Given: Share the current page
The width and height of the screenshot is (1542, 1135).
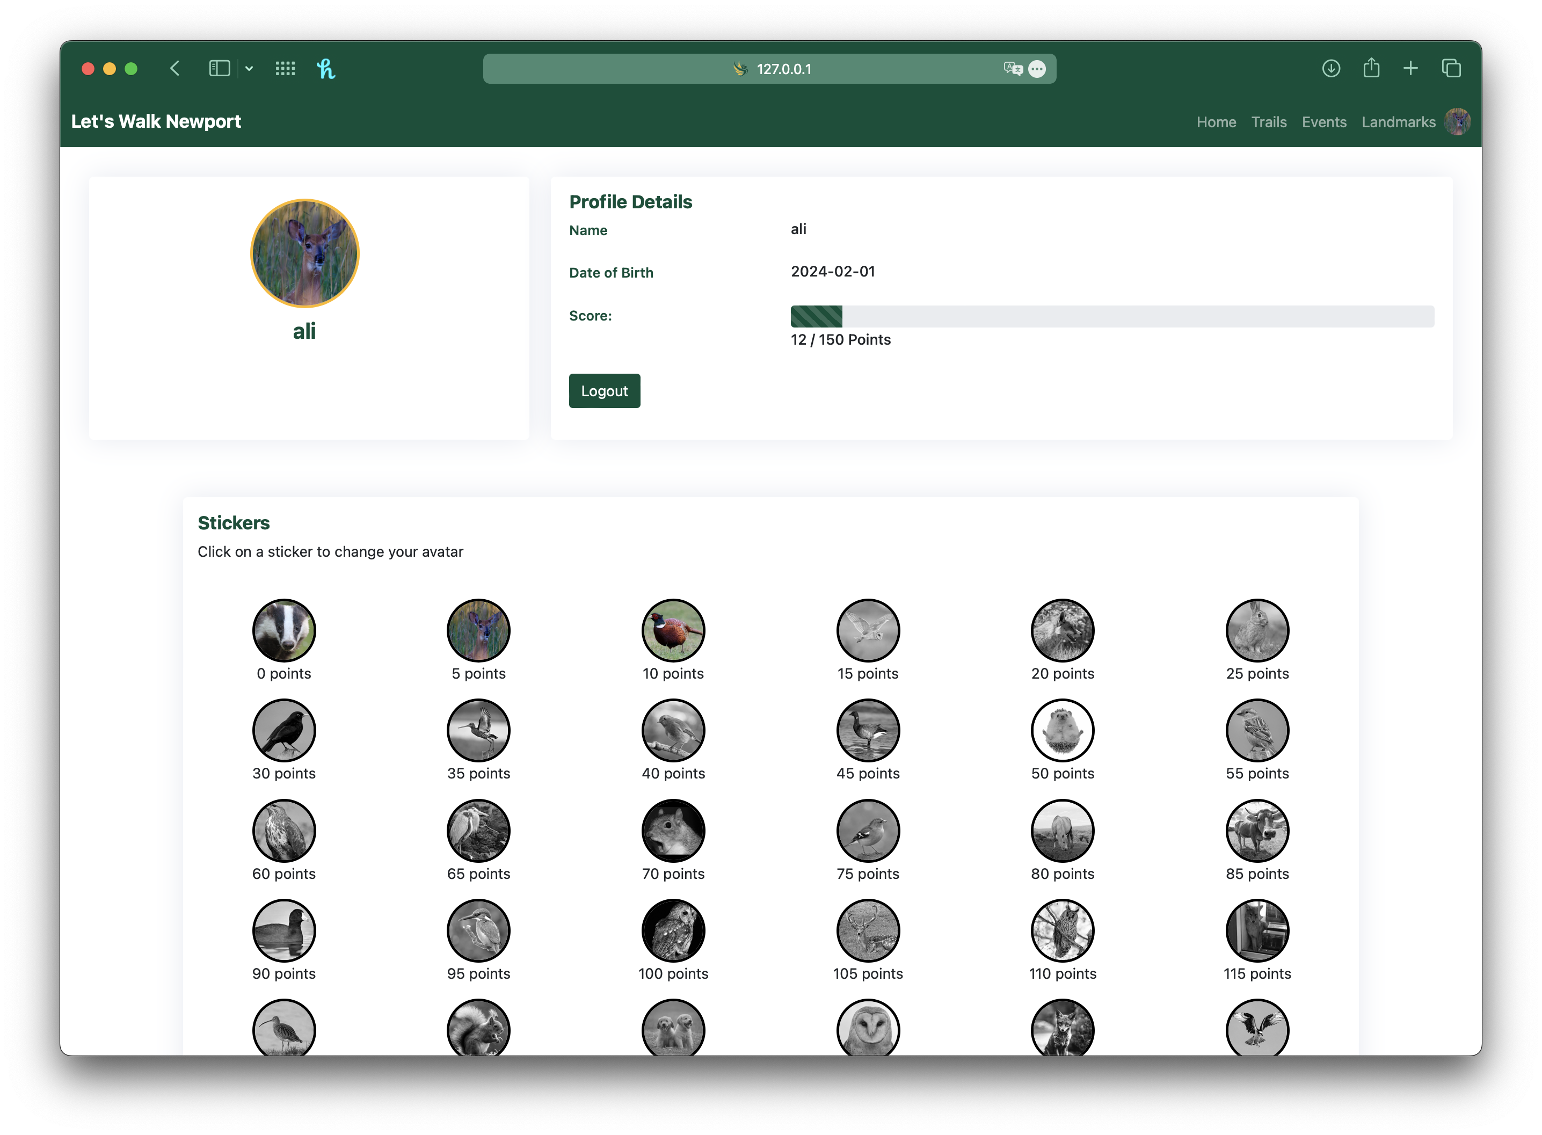Looking at the screenshot, I should click(1371, 68).
